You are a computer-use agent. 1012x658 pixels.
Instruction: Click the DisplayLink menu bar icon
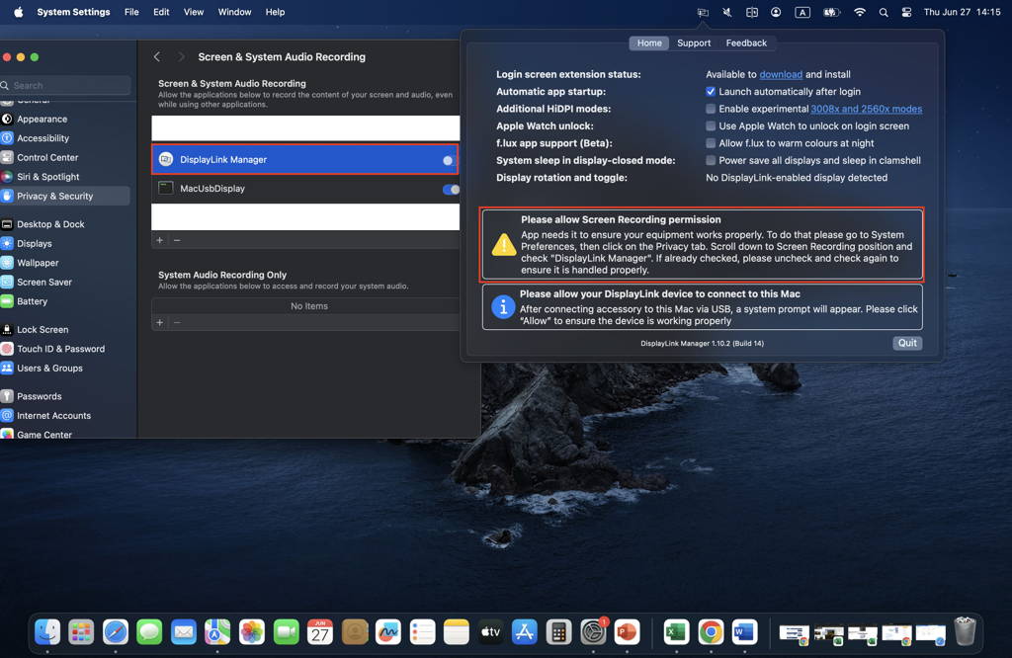coord(703,12)
